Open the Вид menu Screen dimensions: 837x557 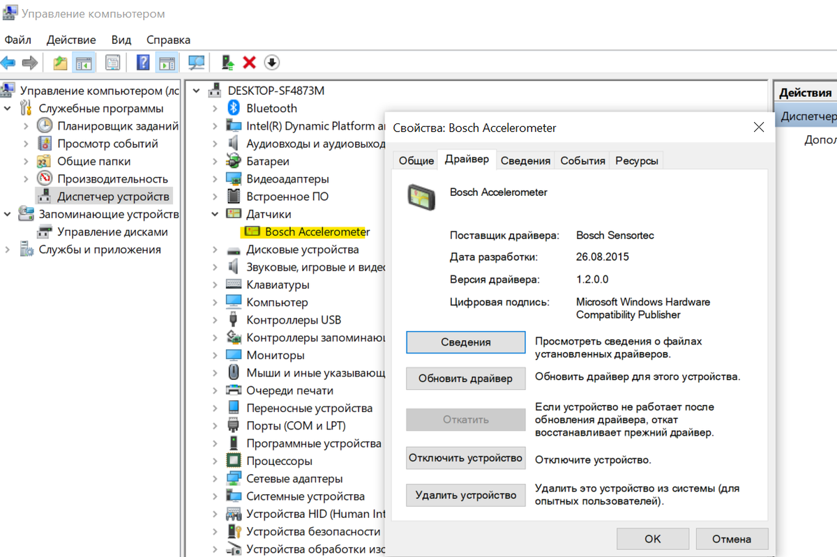coord(121,40)
